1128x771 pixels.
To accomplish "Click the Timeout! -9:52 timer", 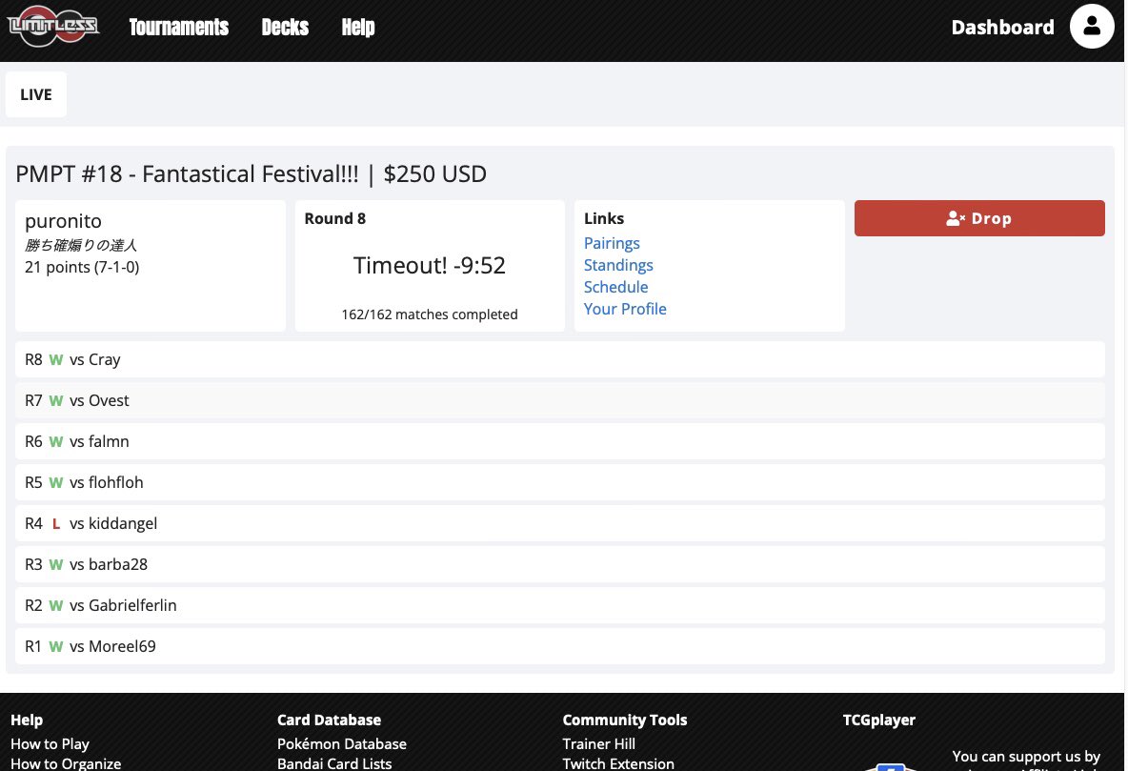I will pyautogui.click(x=430, y=266).
